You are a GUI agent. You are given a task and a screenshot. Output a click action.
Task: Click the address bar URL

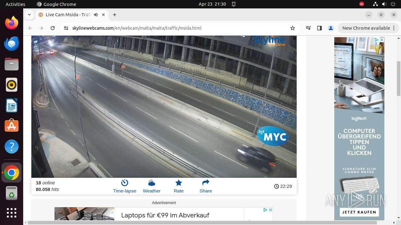click(x=137, y=28)
